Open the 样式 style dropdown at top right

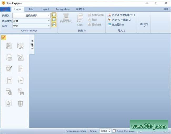click(x=167, y=9)
